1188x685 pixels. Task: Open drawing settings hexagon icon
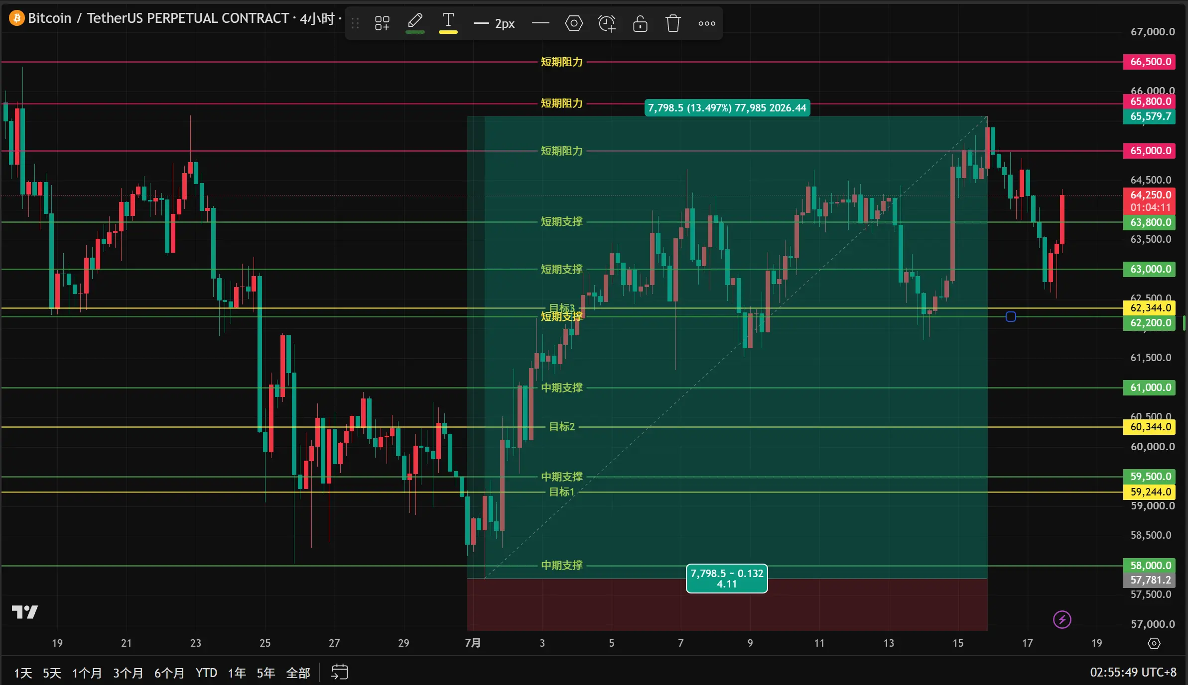pyautogui.click(x=574, y=23)
